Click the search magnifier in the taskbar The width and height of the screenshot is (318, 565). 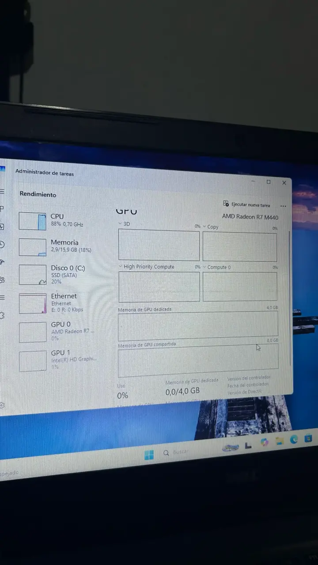[x=167, y=453]
